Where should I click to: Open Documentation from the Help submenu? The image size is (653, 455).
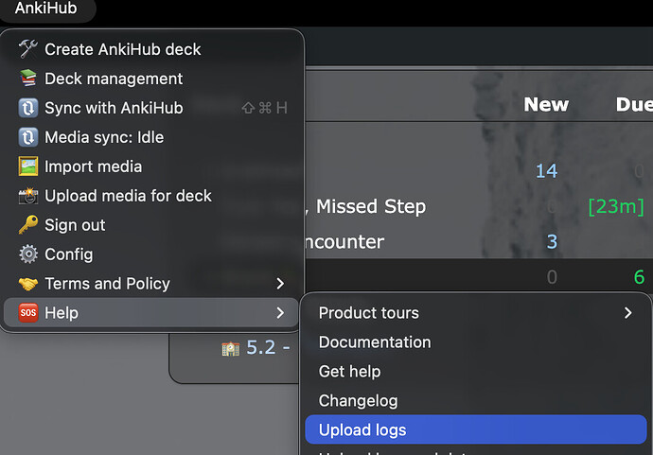[x=476, y=341]
